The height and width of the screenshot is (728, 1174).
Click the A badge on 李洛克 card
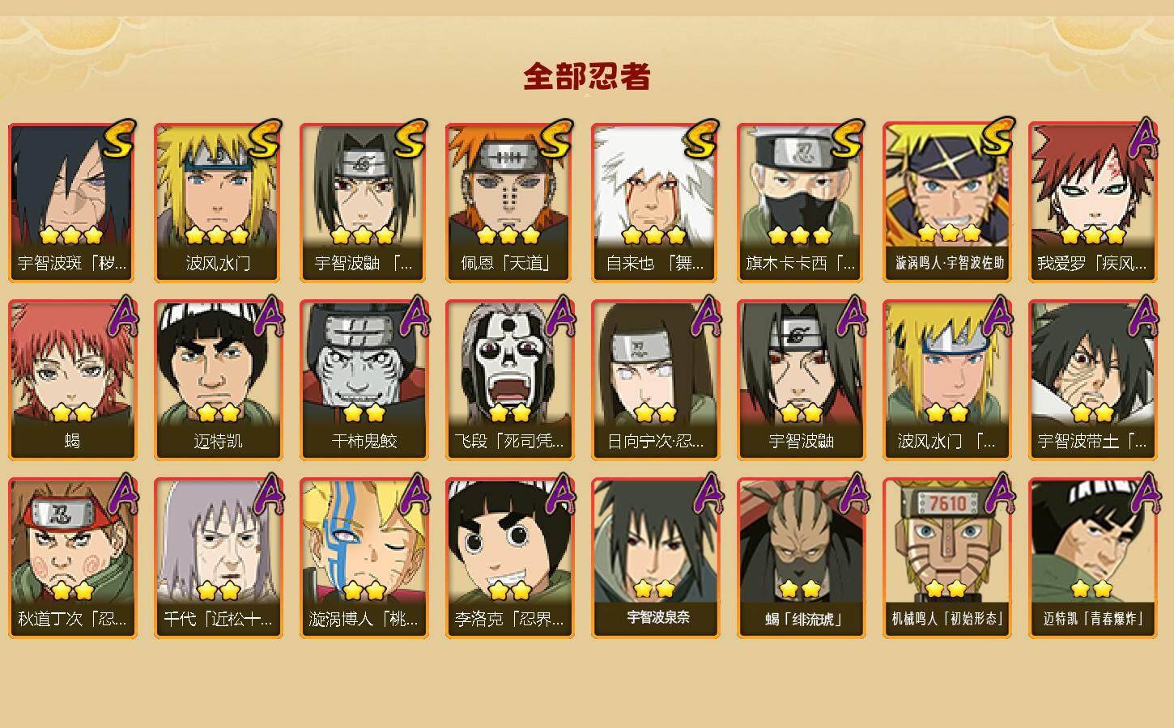point(559,494)
